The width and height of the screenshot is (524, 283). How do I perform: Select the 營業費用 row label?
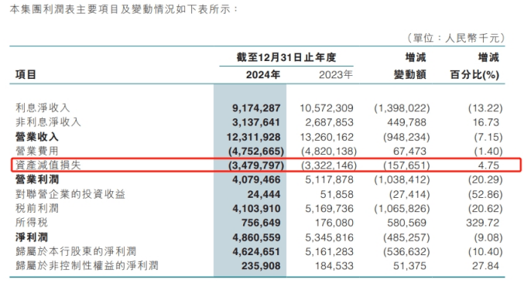(36, 151)
